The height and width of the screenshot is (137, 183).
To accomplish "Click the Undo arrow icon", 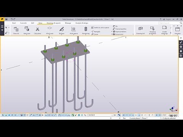I will click(x=11, y=19).
